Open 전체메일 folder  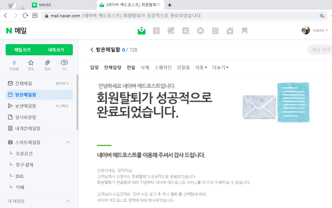(24, 84)
